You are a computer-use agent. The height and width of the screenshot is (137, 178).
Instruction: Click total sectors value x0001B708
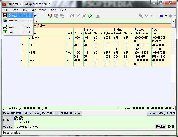click(x=159, y=38)
